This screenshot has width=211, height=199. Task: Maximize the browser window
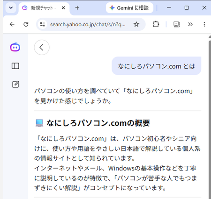click(187, 7)
